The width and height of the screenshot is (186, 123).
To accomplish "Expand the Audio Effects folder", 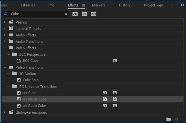I will click(4, 35).
